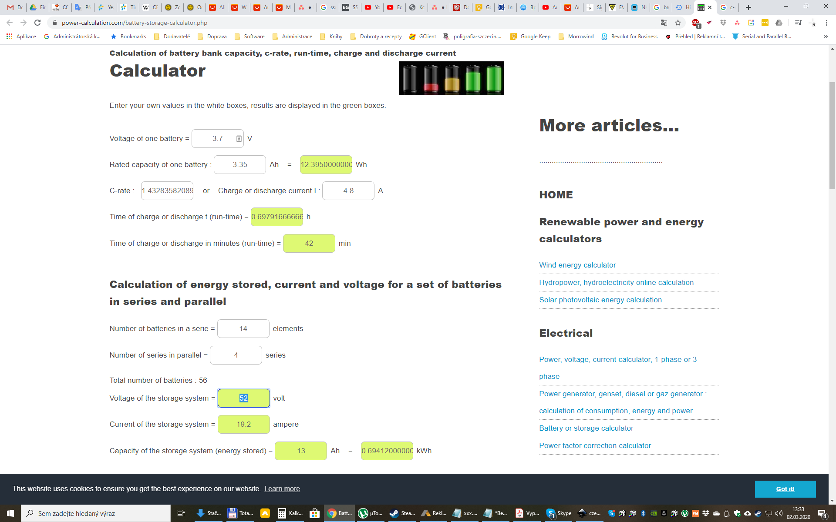The image size is (836, 522).
Task: Click the Adblock Plus extension icon
Action: click(695, 23)
